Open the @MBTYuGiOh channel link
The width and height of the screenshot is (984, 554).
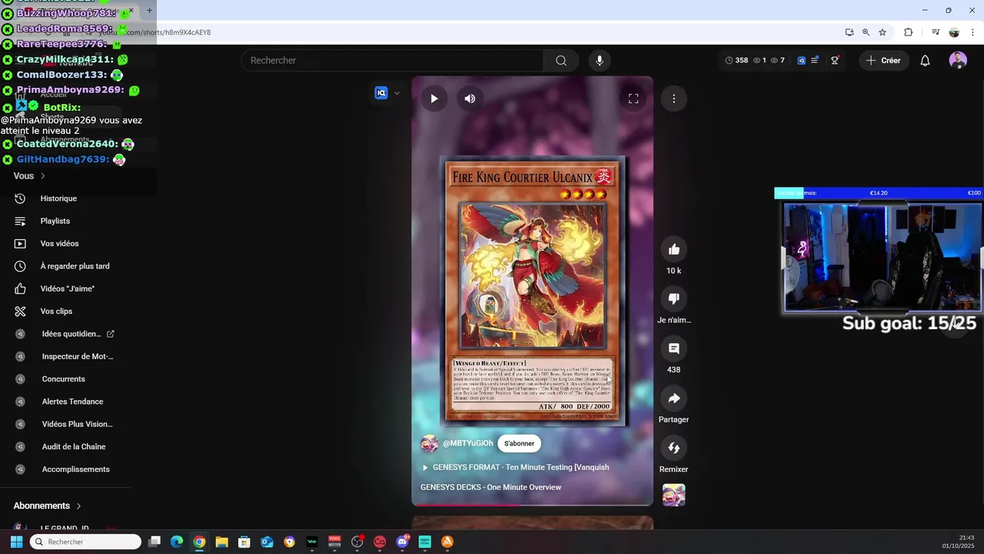[x=467, y=443]
